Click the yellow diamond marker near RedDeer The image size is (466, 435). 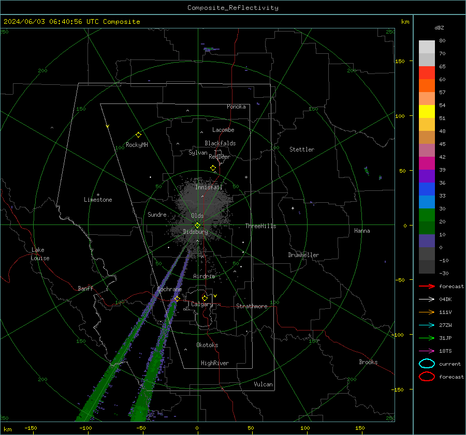(x=213, y=168)
